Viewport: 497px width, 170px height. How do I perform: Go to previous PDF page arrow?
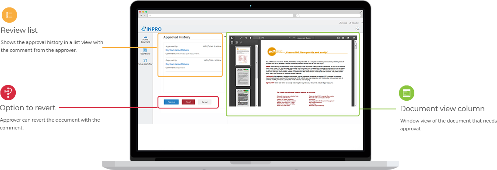246,37
